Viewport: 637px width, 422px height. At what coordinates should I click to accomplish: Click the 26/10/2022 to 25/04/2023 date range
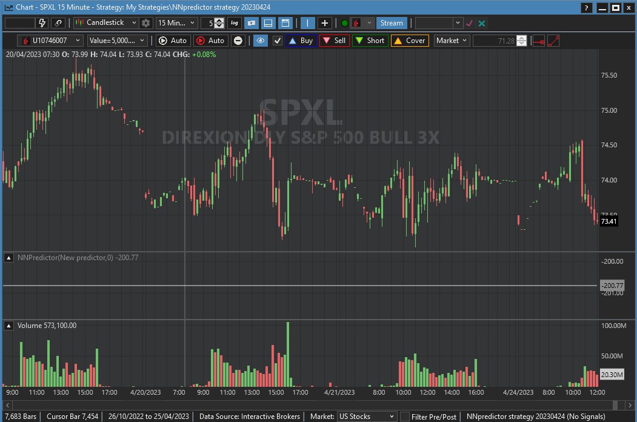pyautogui.click(x=148, y=417)
